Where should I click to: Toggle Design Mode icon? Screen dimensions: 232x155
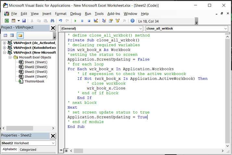pyautogui.click(x=96, y=21)
